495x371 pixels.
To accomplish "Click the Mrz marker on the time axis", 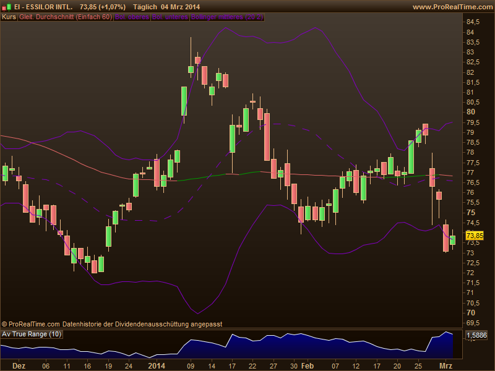I will pyautogui.click(x=445, y=365).
